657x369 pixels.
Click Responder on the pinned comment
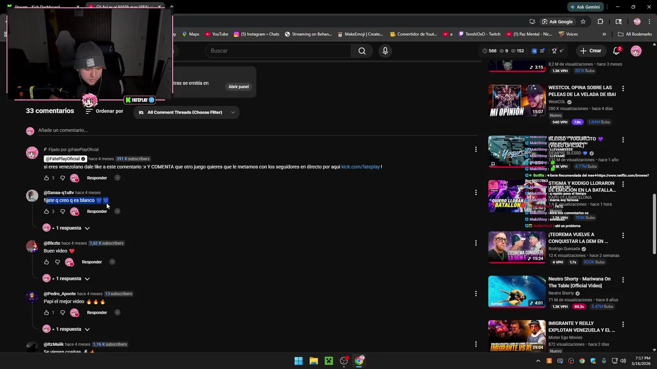pyautogui.click(x=97, y=178)
